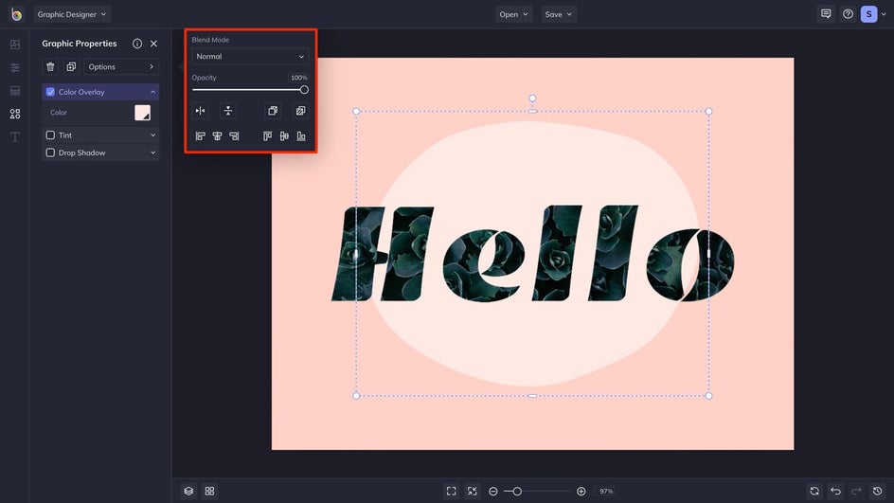Open the Graphic Designer mode dropdown
Image resolution: width=894 pixels, height=503 pixels.
[72, 14]
